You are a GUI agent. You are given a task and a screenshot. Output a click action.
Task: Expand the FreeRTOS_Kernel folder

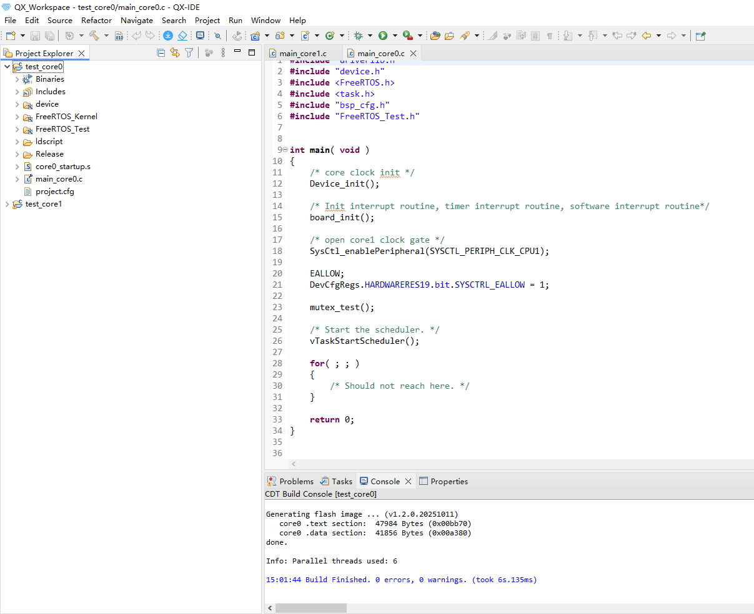point(17,117)
